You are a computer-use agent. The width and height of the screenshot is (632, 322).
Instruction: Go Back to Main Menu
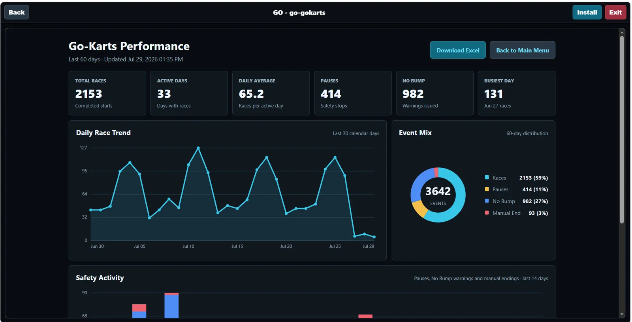pos(523,50)
